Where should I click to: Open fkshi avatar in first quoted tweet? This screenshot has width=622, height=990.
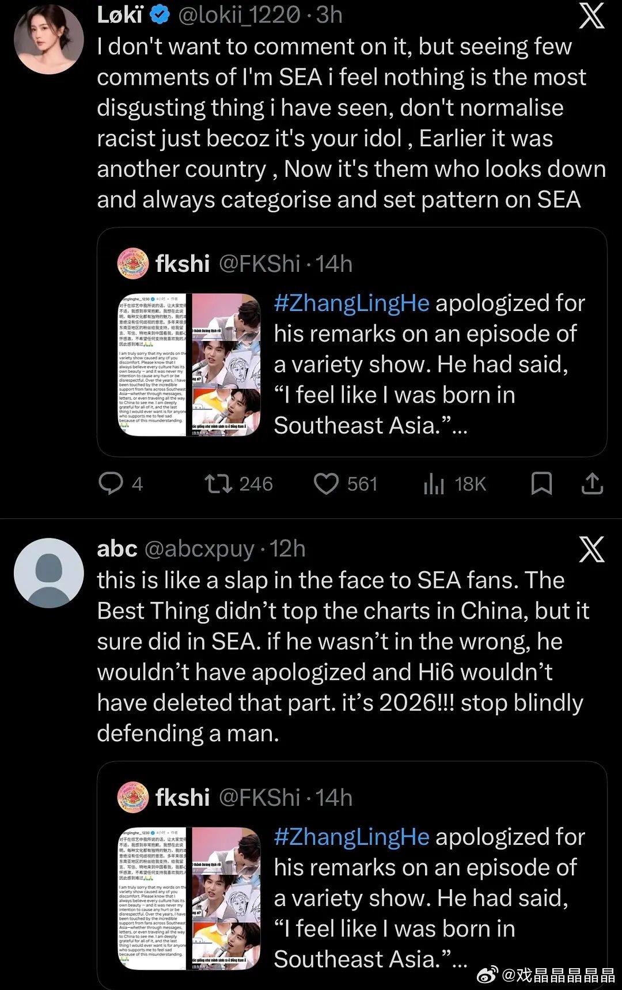tap(133, 264)
